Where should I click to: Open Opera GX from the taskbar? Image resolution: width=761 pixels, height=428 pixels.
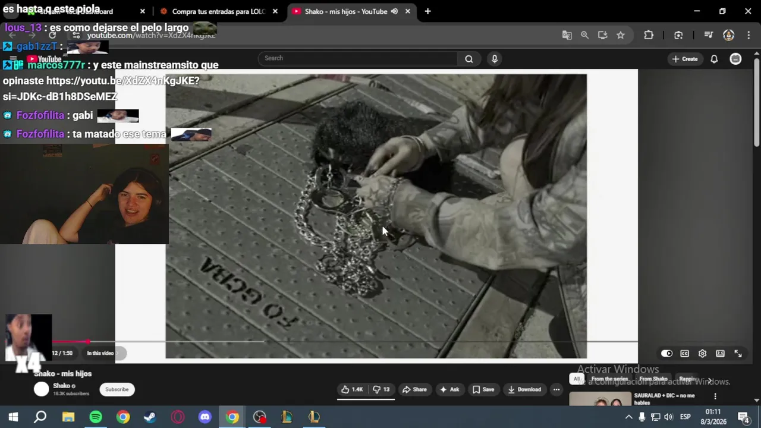[178, 417]
